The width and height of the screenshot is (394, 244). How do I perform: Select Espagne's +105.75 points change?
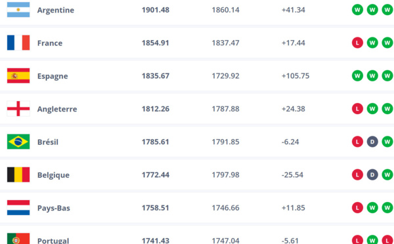295,76
